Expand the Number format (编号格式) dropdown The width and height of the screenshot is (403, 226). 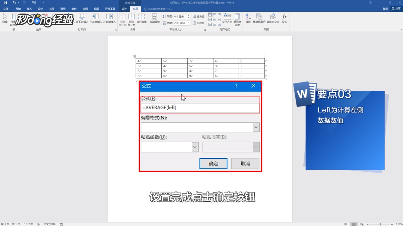[256, 127]
